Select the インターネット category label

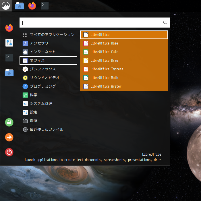(43, 52)
